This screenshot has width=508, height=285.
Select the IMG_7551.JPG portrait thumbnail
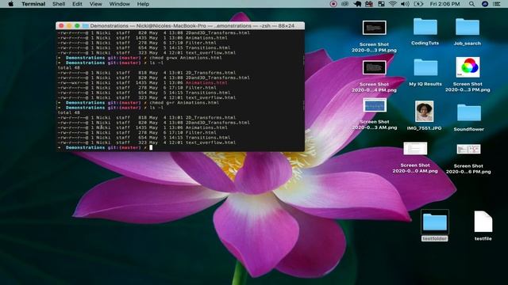click(x=424, y=111)
